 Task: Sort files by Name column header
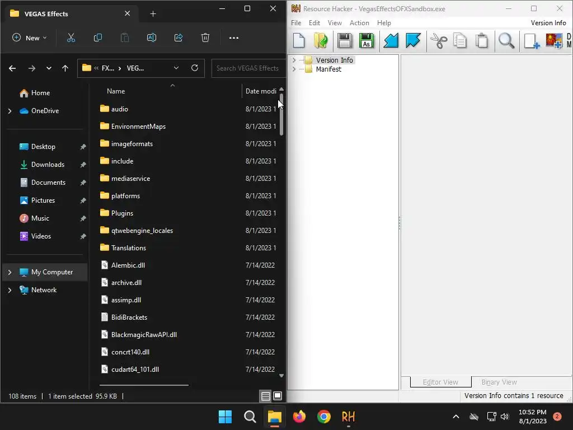[116, 91]
